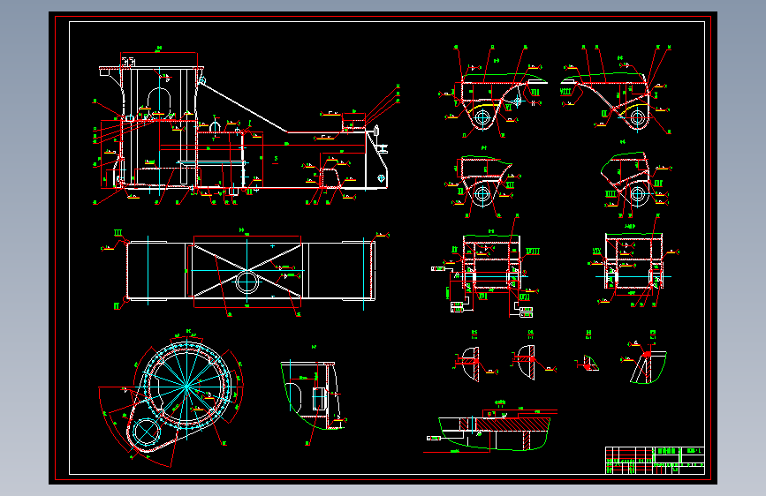This screenshot has height=496, width=766.
Task: Select the rectangular top view with crossed diagonals
Action: [250, 270]
